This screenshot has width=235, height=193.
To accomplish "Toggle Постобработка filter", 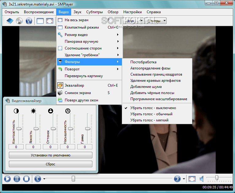I will coord(157,62).
